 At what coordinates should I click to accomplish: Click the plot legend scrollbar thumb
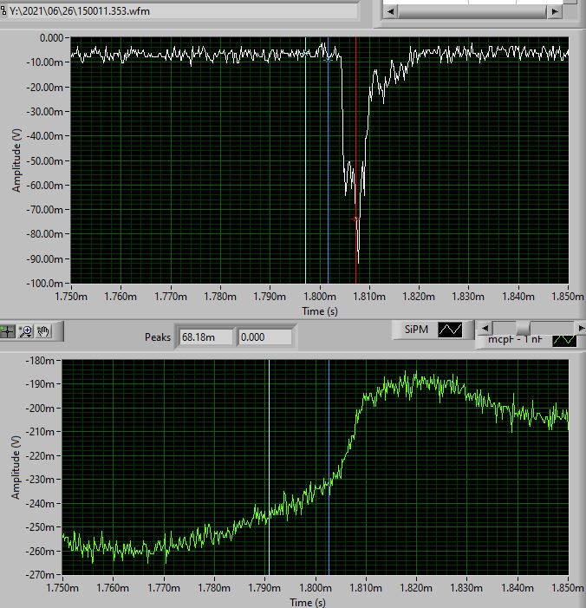[x=524, y=327]
